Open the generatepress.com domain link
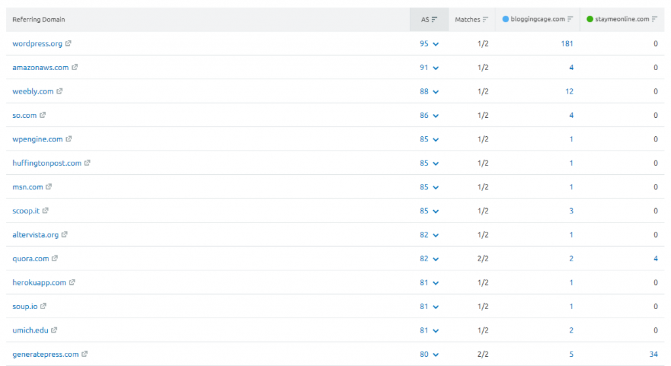 point(46,354)
